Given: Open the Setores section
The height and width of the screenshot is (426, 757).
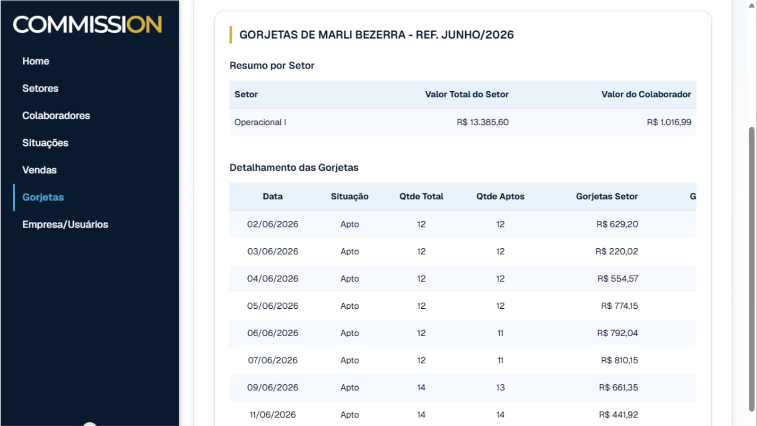Looking at the screenshot, I should [x=40, y=88].
